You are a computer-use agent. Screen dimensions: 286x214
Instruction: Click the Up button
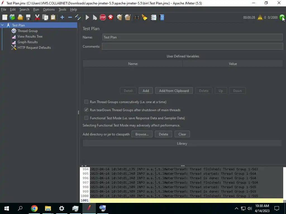[221, 91]
